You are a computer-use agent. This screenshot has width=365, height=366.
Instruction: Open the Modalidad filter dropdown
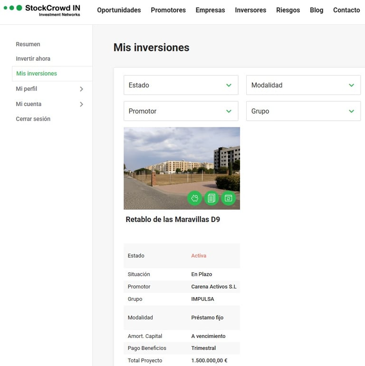[303, 85]
